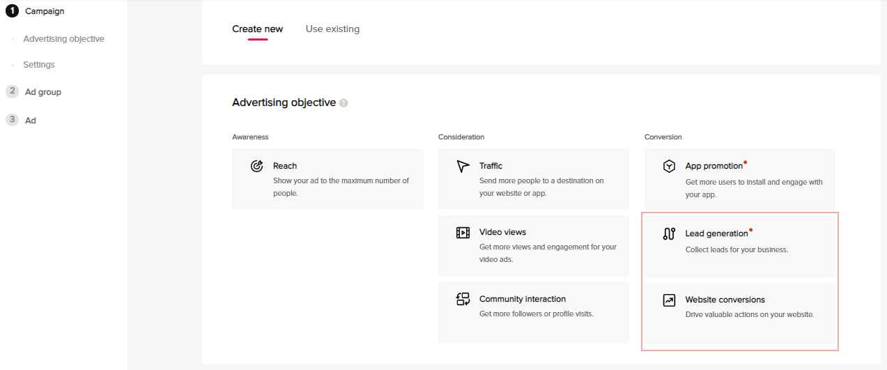Go to Advertising objective in sidebar

[x=63, y=39]
